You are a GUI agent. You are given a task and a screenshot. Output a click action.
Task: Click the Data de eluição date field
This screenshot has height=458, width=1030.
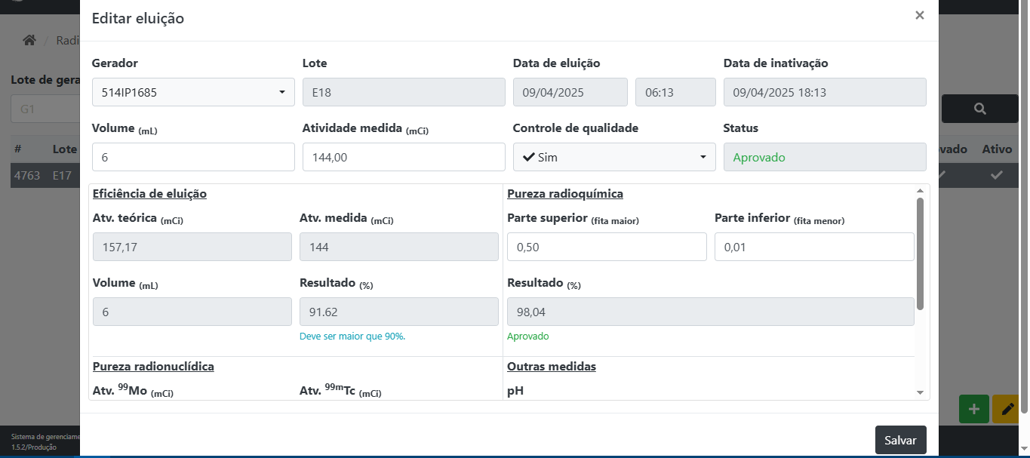click(570, 92)
